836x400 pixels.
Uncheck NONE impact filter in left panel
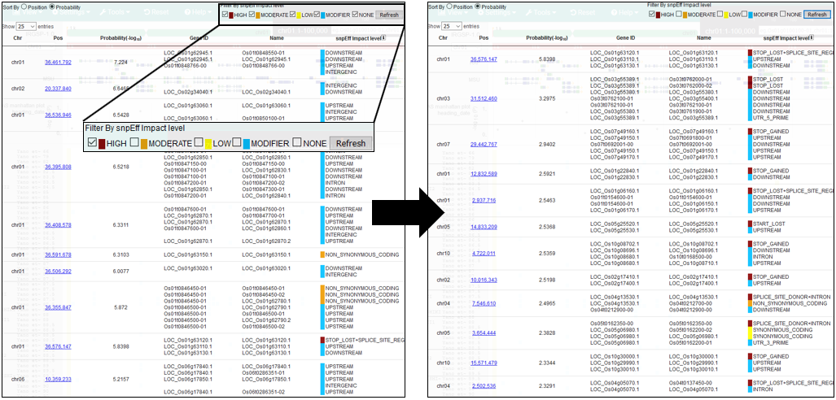pyautogui.click(x=355, y=15)
